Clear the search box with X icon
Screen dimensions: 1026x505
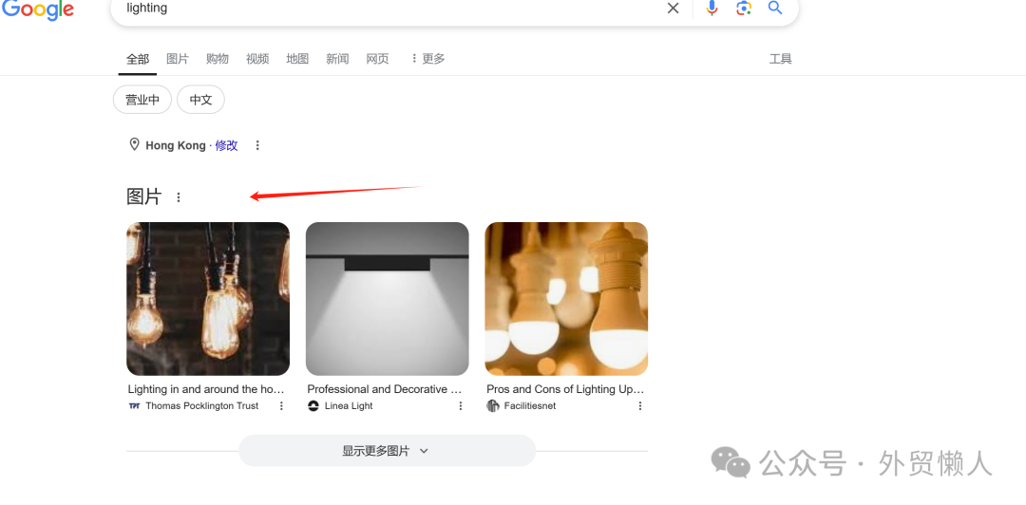(673, 9)
